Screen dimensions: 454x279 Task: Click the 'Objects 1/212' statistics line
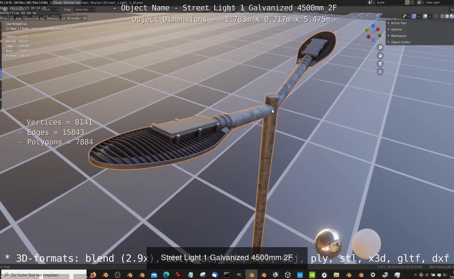[17, 37]
